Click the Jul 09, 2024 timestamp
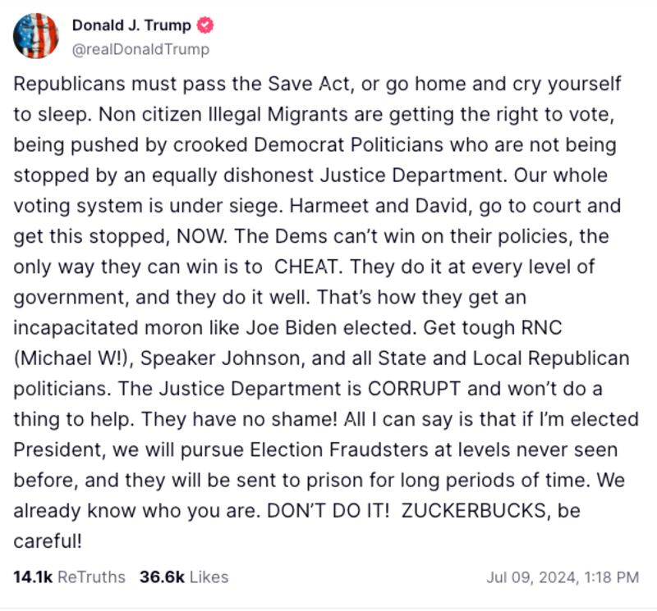This screenshot has height=611, width=657. [x=562, y=577]
